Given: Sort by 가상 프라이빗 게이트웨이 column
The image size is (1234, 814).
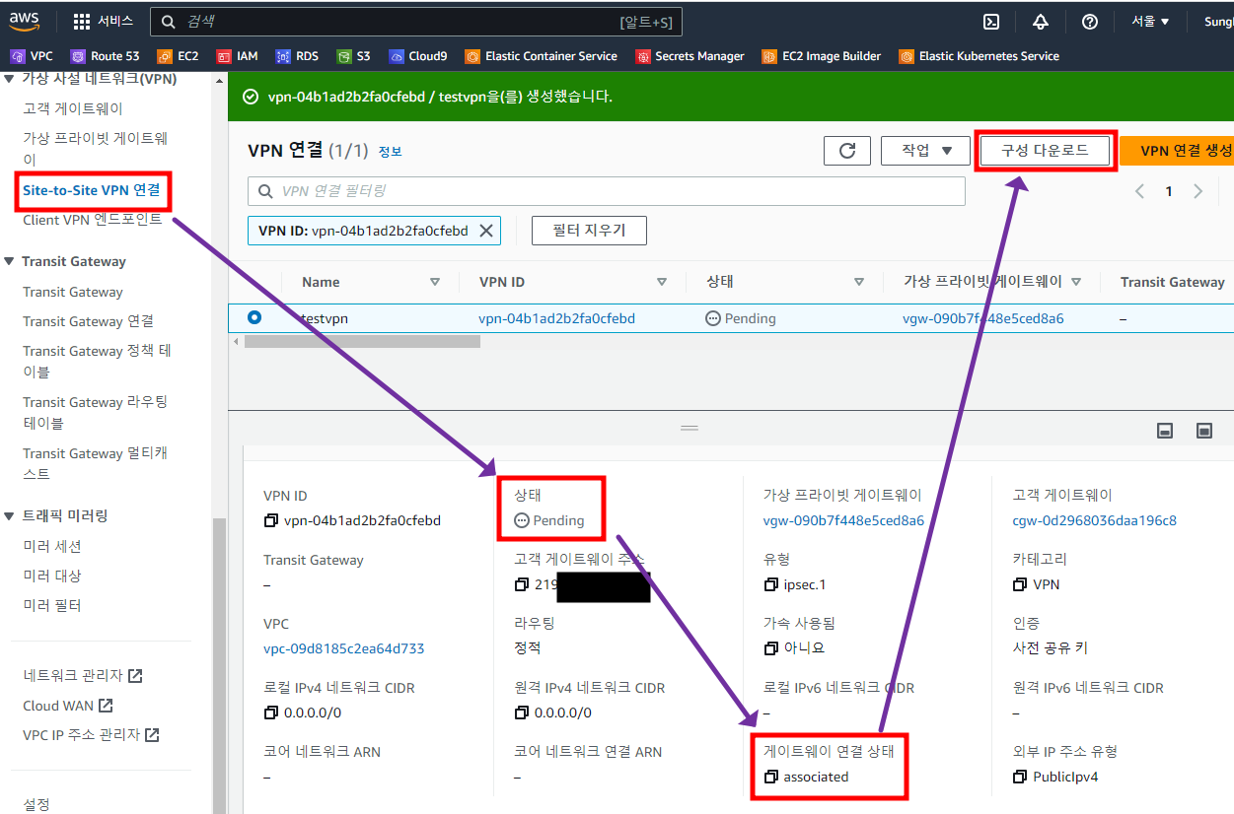Looking at the screenshot, I should click(x=1076, y=282).
